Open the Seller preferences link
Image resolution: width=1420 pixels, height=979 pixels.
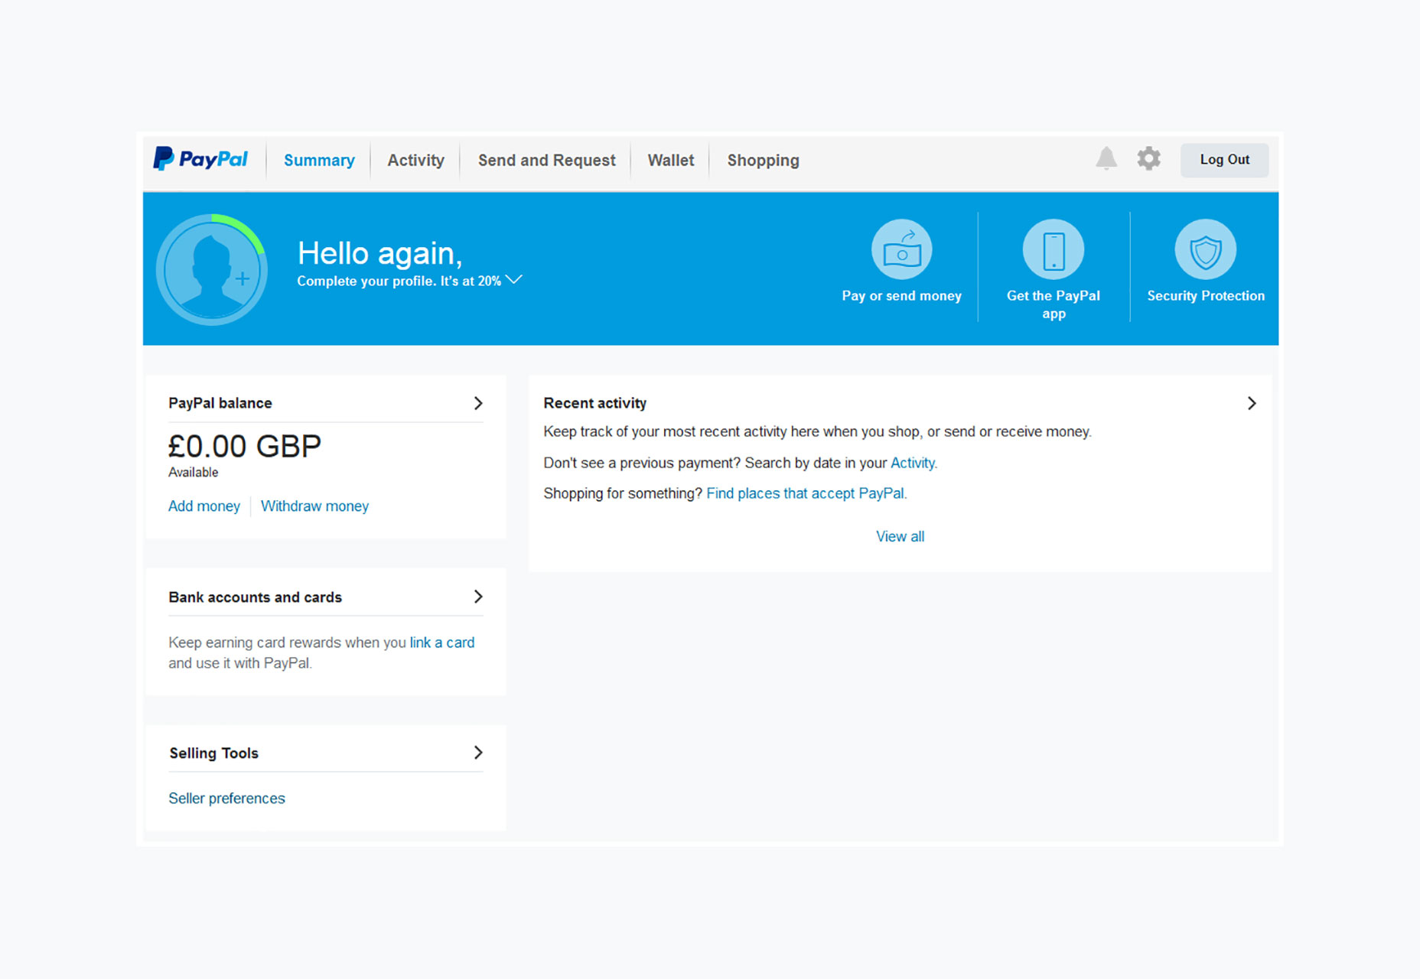click(x=226, y=798)
